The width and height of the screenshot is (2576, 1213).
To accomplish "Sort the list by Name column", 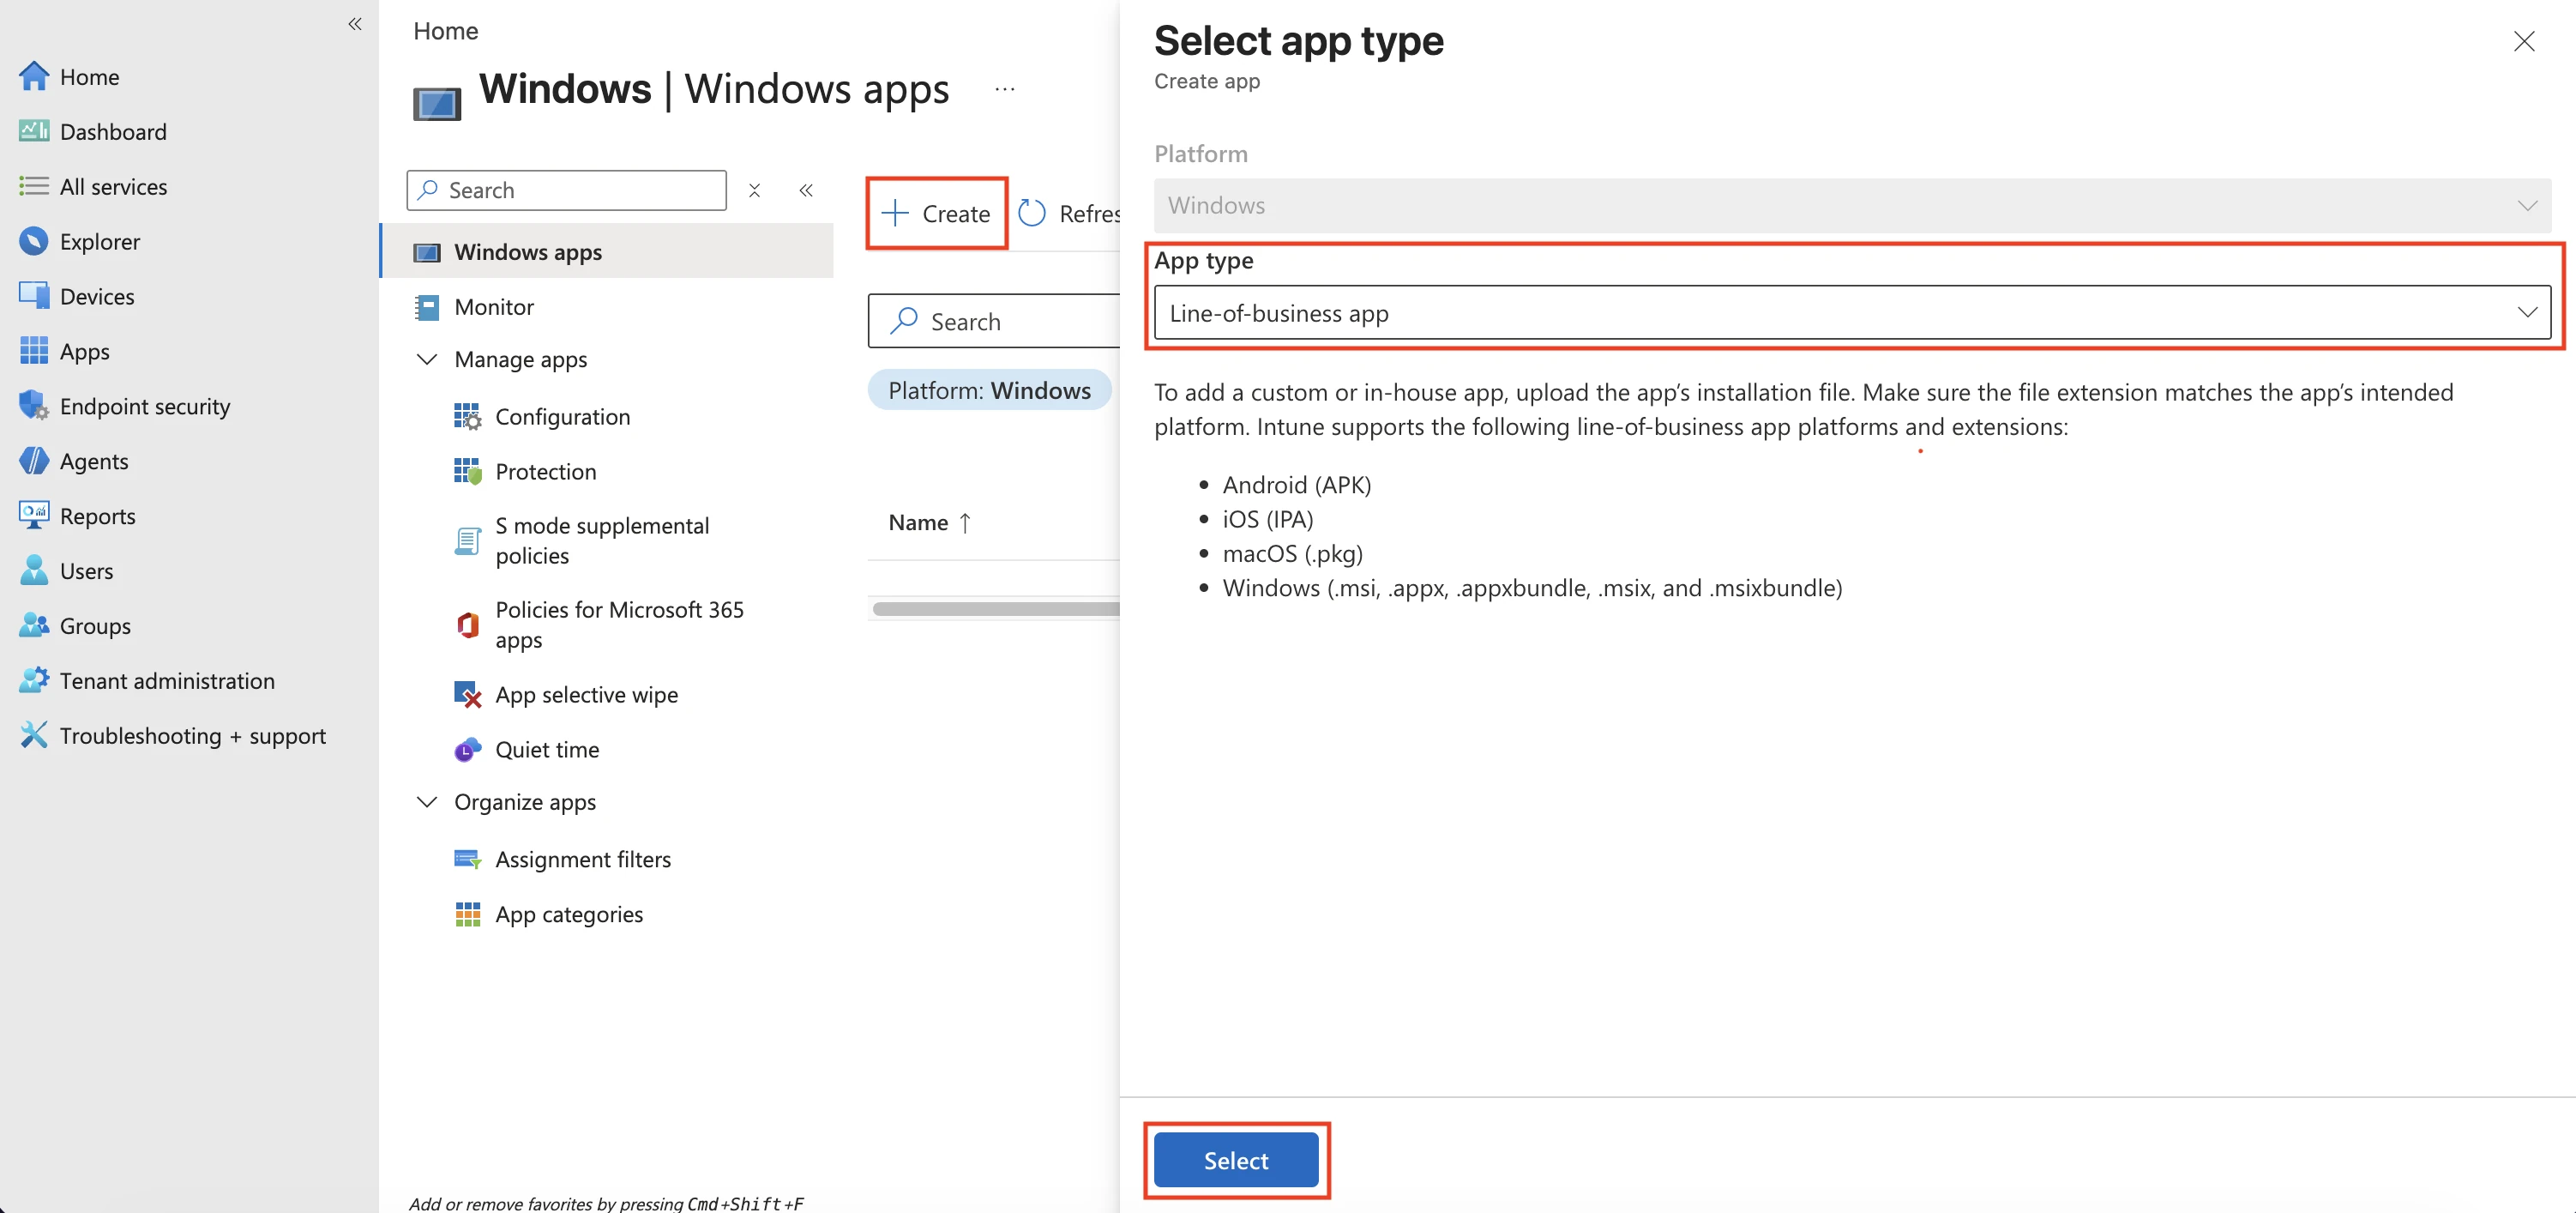I will click(929, 522).
